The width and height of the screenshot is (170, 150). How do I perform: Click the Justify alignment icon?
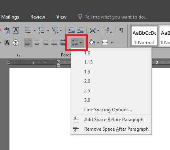[54, 43]
